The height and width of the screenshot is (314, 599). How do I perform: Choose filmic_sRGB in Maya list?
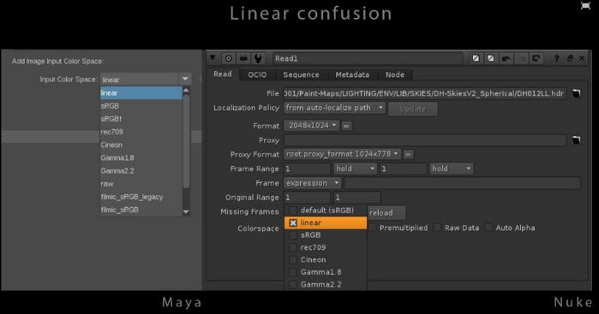click(x=141, y=210)
